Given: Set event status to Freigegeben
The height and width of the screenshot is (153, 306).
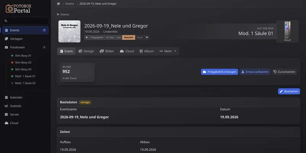Looking at the screenshot, I should coord(97,37).
